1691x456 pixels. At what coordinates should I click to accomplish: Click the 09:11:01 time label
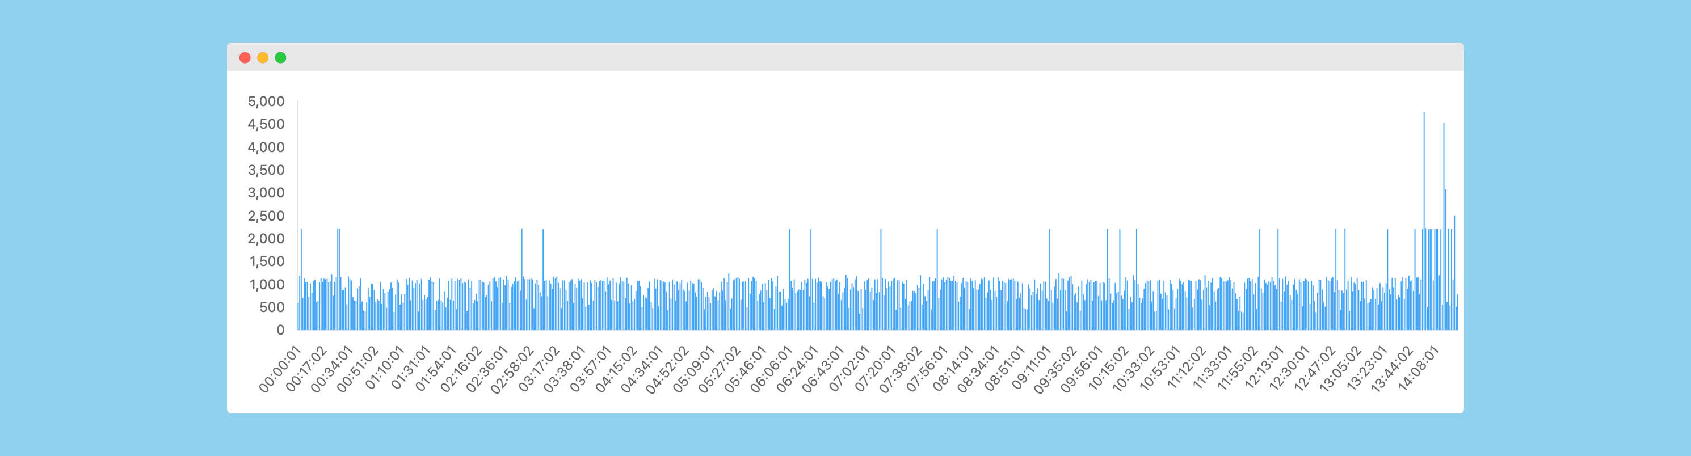[1030, 368]
